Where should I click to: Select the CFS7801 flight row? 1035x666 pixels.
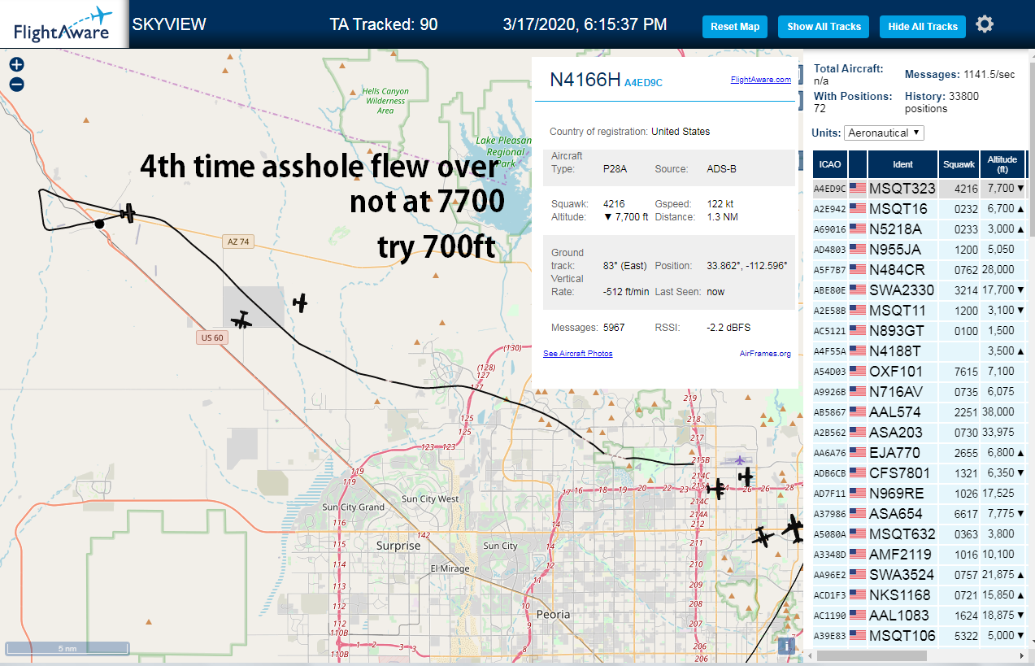tap(919, 472)
